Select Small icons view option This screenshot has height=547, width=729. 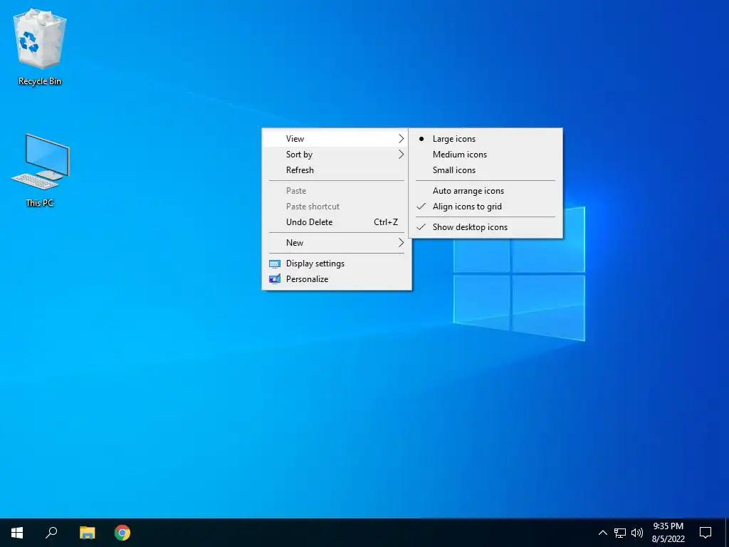pos(486,170)
